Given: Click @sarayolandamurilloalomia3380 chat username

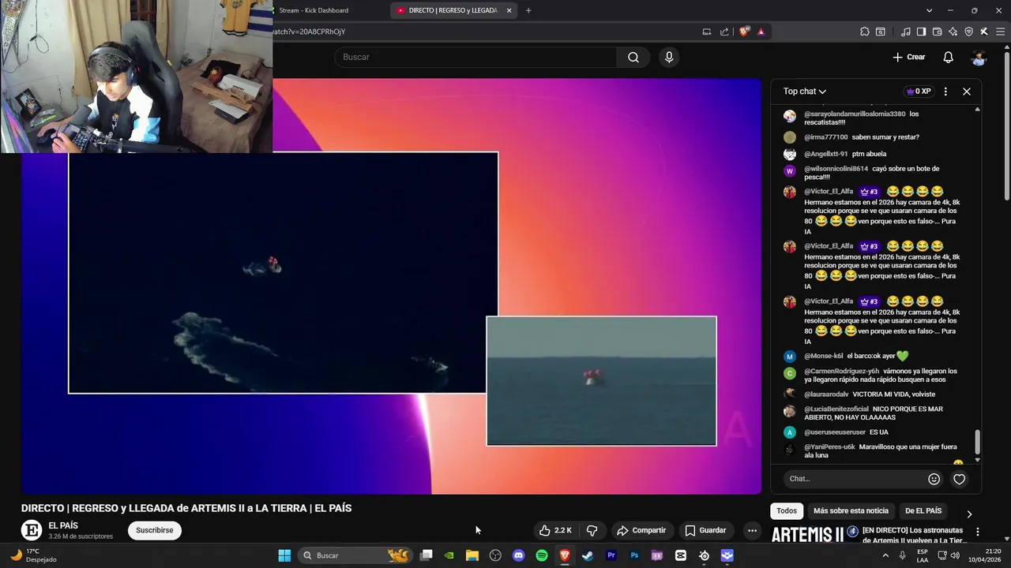Looking at the screenshot, I should click(855, 114).
